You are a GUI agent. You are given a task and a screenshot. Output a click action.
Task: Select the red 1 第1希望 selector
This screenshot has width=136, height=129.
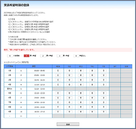click(27, 56)
